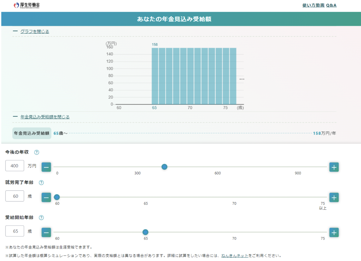Click 900 tick on 今後の年収 slider
Viewport: 361px width, 261px height.
click(298, 173)
